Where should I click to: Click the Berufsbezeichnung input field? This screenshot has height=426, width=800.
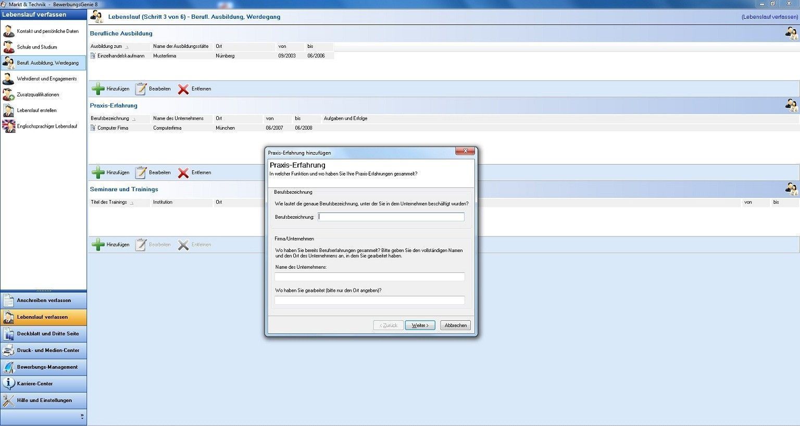coord(391,217)
